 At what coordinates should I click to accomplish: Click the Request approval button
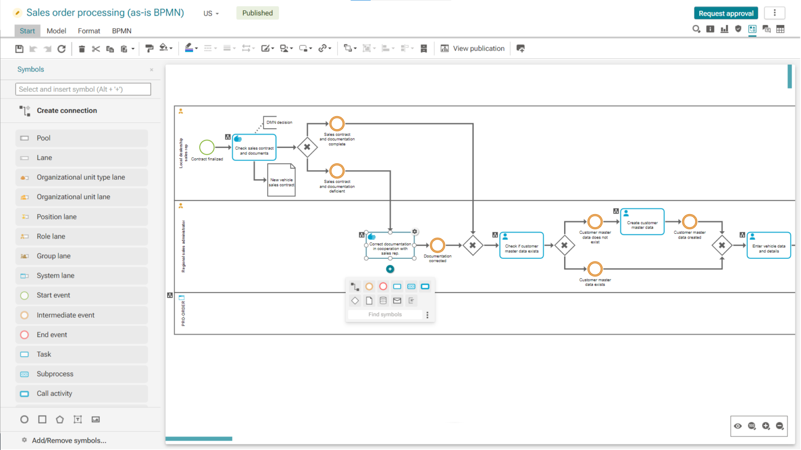coord(726,12)
